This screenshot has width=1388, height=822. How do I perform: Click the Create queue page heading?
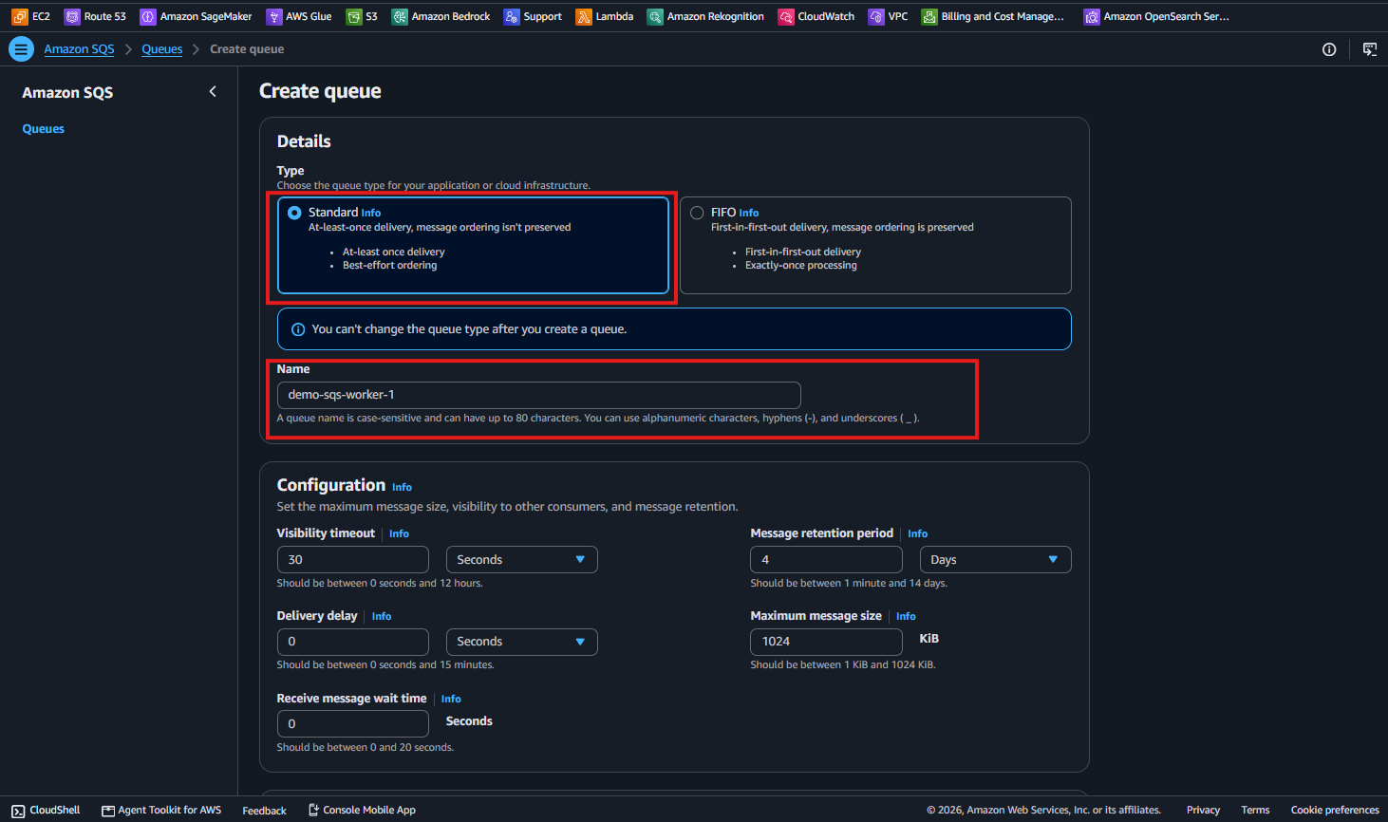pyautogui.click(x=320, y=91)
